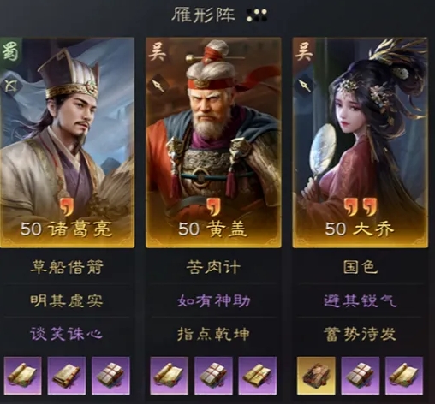Open 诸葛亮's third bundled book item slot

pyautogui.click(x=110, y=376)
